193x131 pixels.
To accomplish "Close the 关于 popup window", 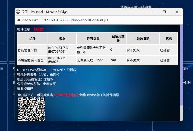I will coord(177,12).
